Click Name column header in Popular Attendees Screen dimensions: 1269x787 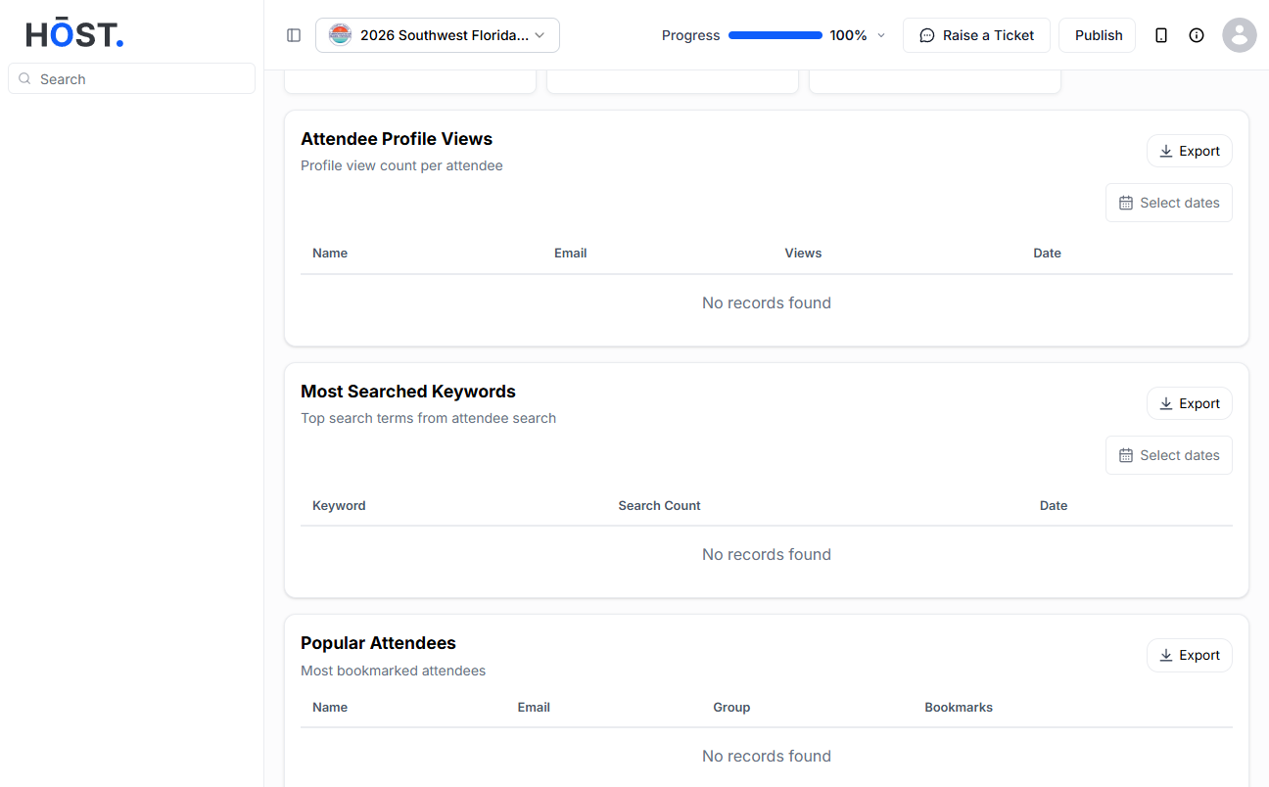point(330,707)
